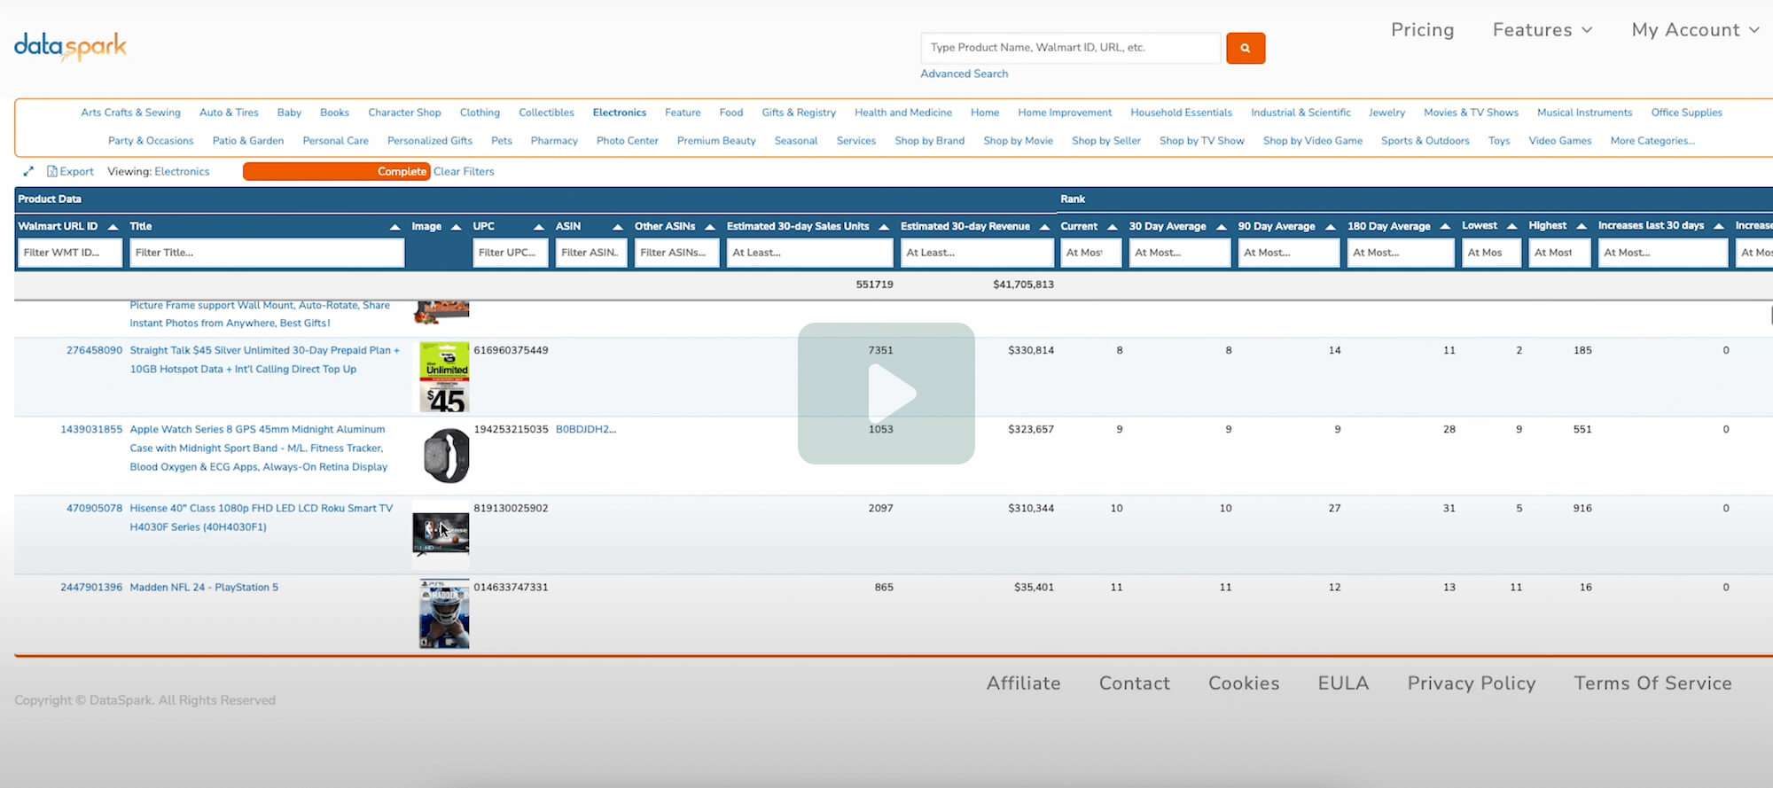The height and width of the screenshot is (788, 1773).
Task: Sort Lowest column arrow
Action: (1511, 226)
